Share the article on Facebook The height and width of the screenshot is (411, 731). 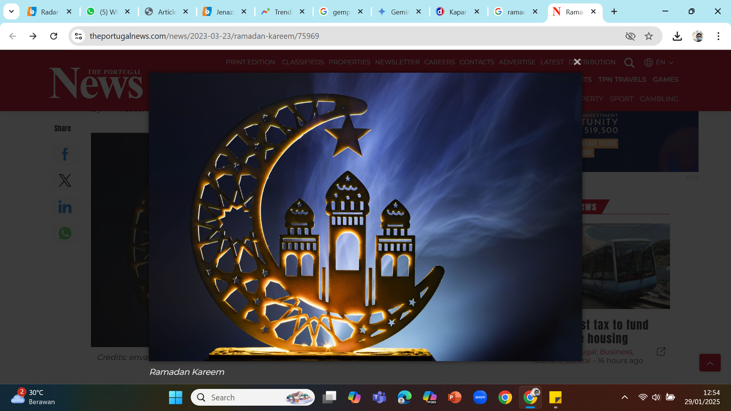coord(65,154)
